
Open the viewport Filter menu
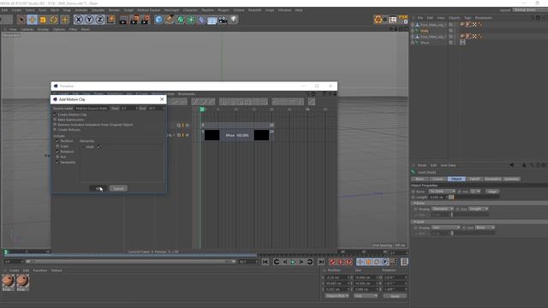(x=73, y=29)
